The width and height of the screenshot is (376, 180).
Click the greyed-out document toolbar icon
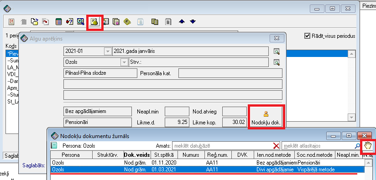tap(24, 22)
